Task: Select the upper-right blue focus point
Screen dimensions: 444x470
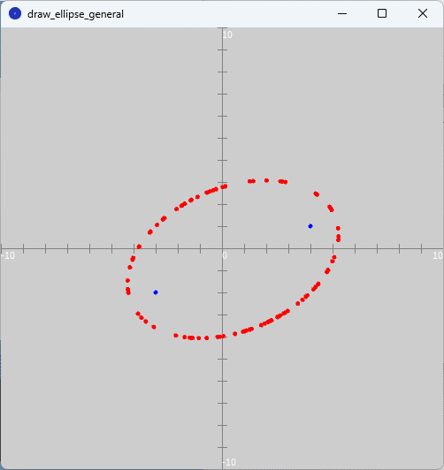Action: coord(310,226)
